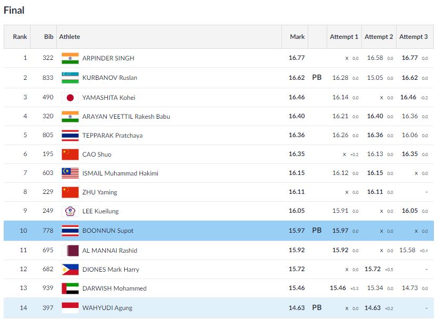Open athlete KURBANOV Ruslan

pos(109,78)
